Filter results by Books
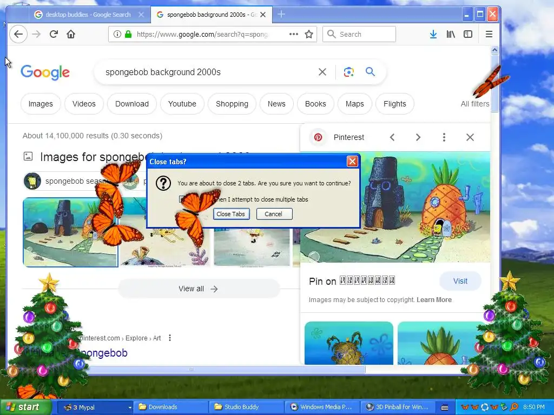 coord(315,104)
